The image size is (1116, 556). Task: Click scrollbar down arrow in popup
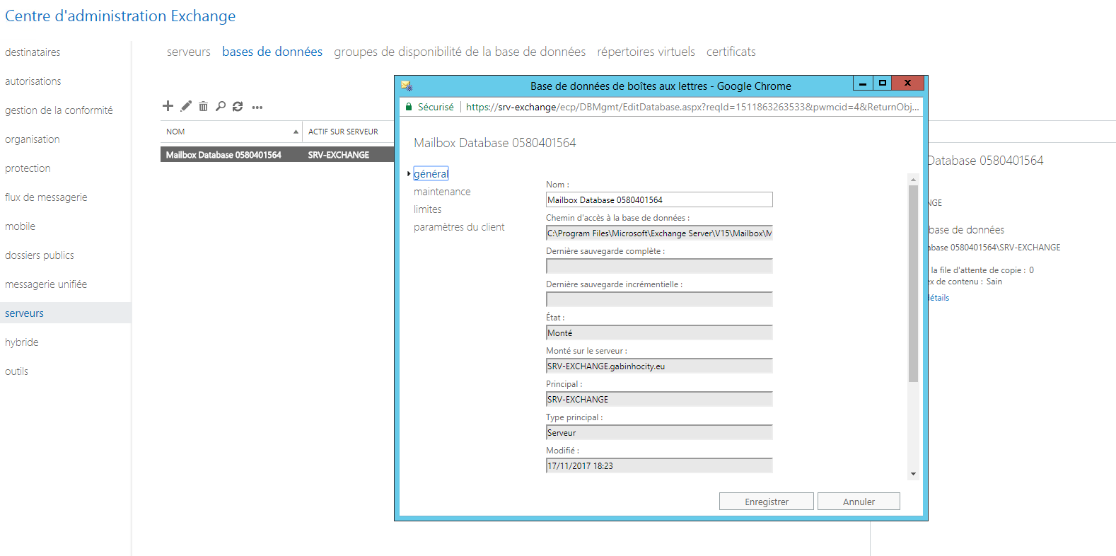(x=913, y=474)
